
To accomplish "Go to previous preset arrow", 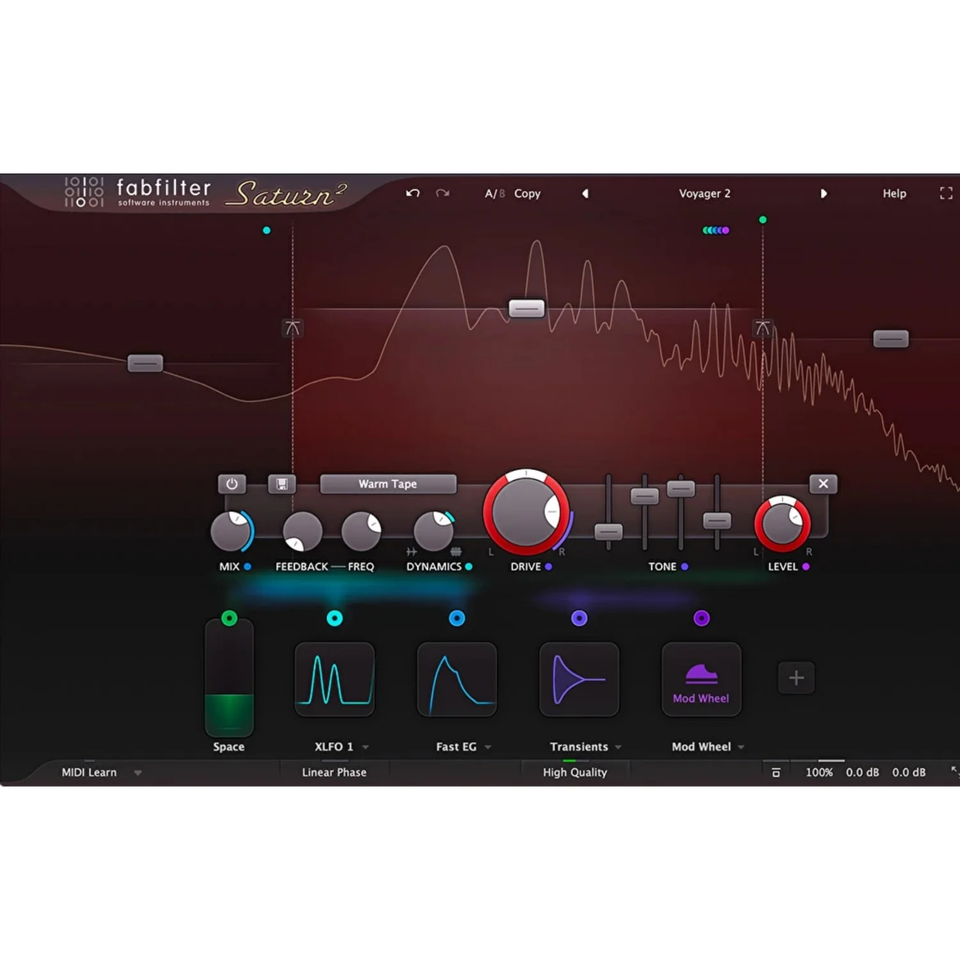I will coord(585,193).
